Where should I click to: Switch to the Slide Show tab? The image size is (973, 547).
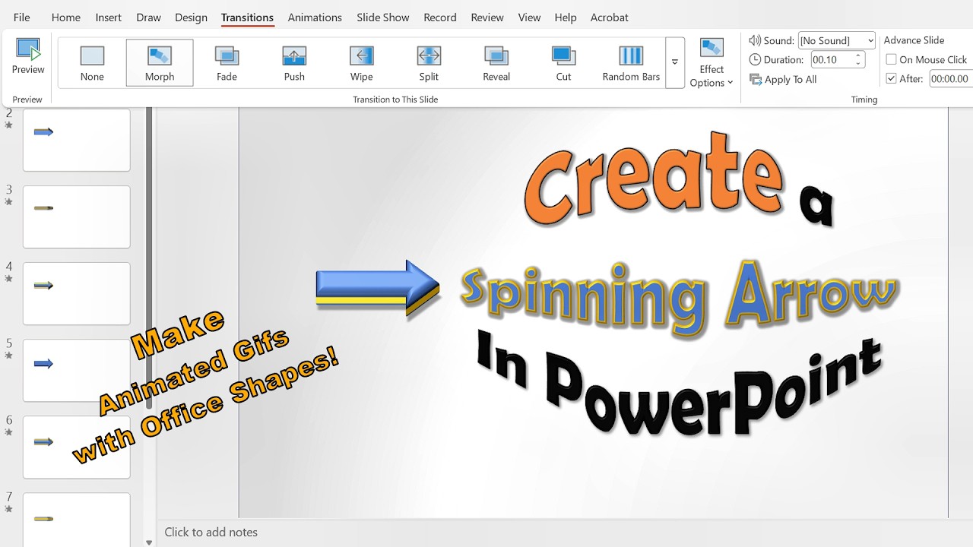383,17
